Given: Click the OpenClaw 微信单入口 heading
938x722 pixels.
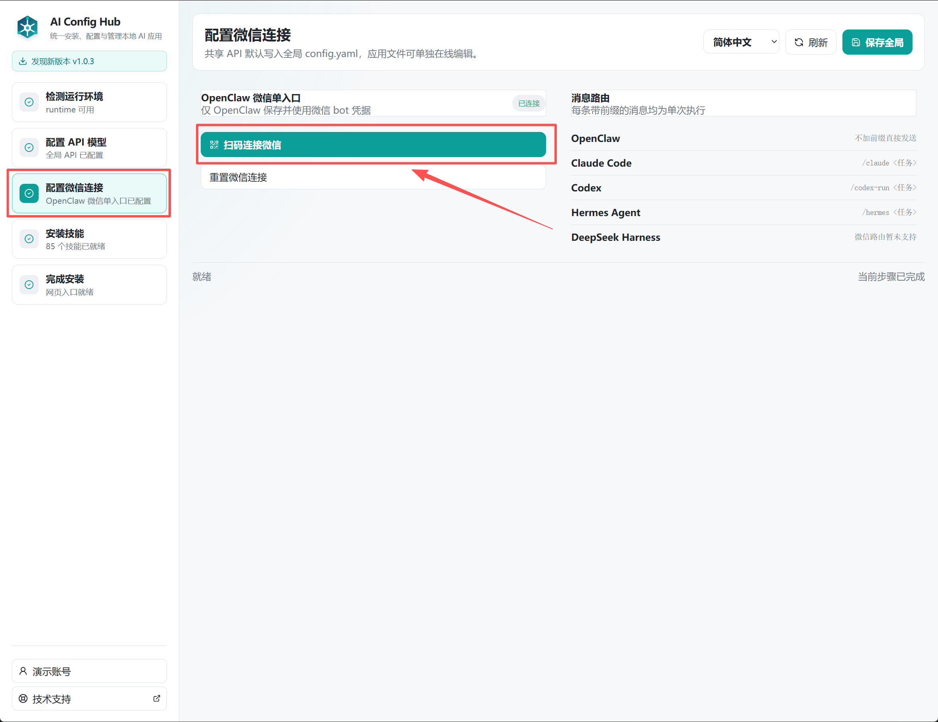Looking at the screenshot, I should pos(251,98).
